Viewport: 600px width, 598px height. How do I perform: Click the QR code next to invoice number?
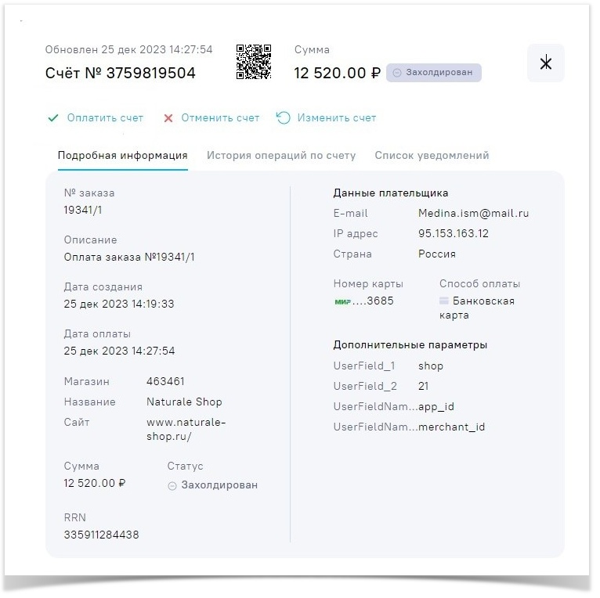click(x=254, y=62)
